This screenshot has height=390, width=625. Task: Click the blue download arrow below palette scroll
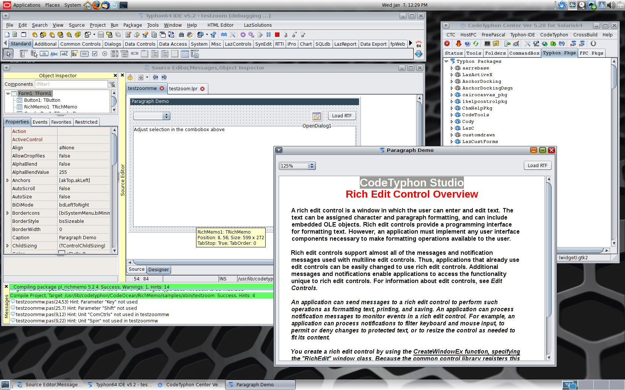pyautogui.click(x=419, y=54)
